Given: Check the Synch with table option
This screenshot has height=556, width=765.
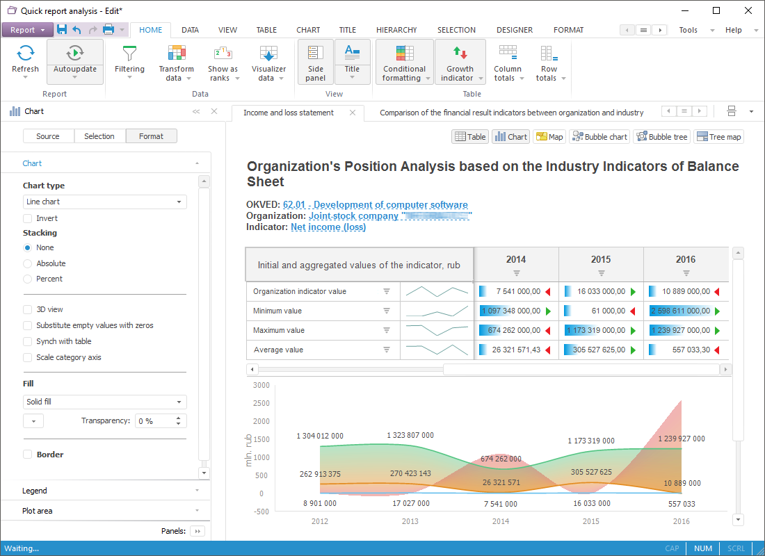Looking at the screenshot, I should click(28, 341).
